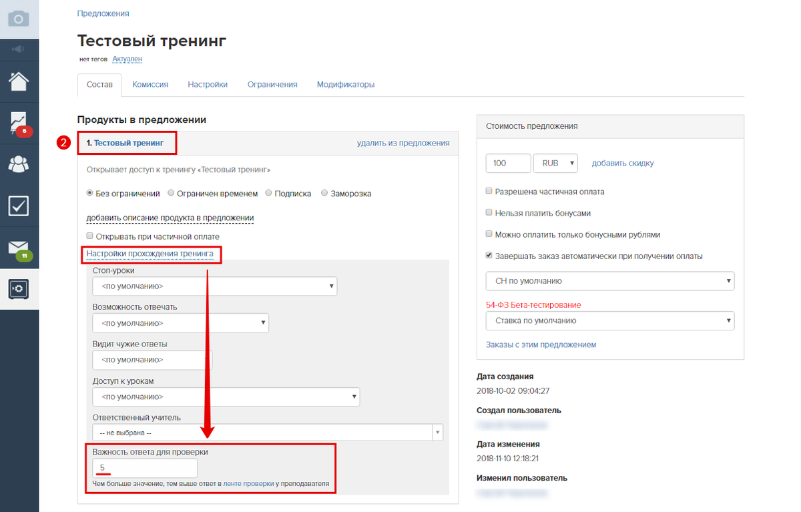Open the RUB currency dropdown
Screen dimensions: 801x512
point(555,163)
